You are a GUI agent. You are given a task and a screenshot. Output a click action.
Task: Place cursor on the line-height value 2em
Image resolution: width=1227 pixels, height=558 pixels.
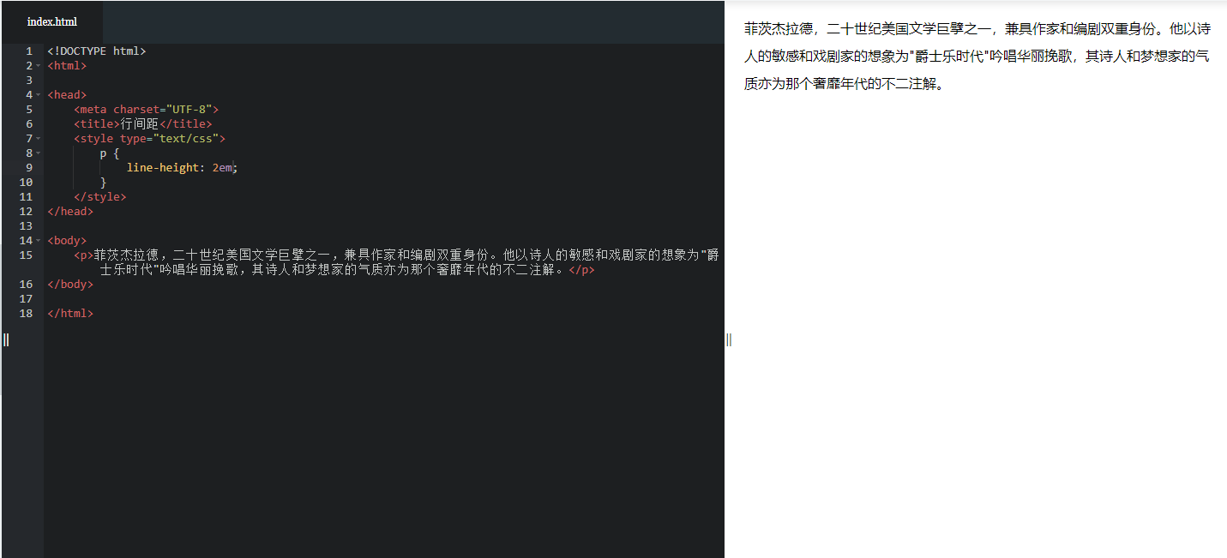(x=220, y=167)
